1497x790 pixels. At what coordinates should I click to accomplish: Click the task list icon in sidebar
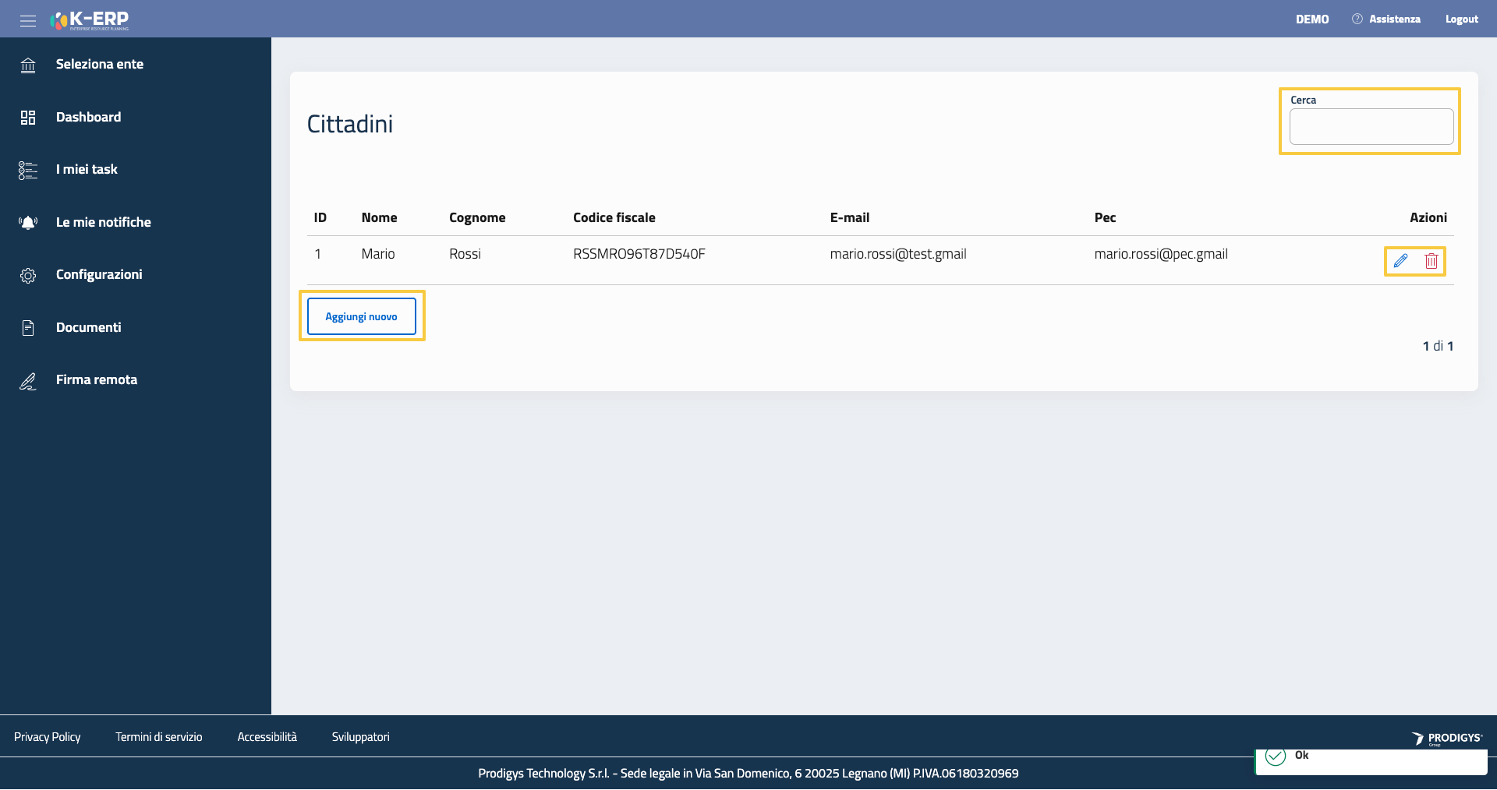pos(28,170)
